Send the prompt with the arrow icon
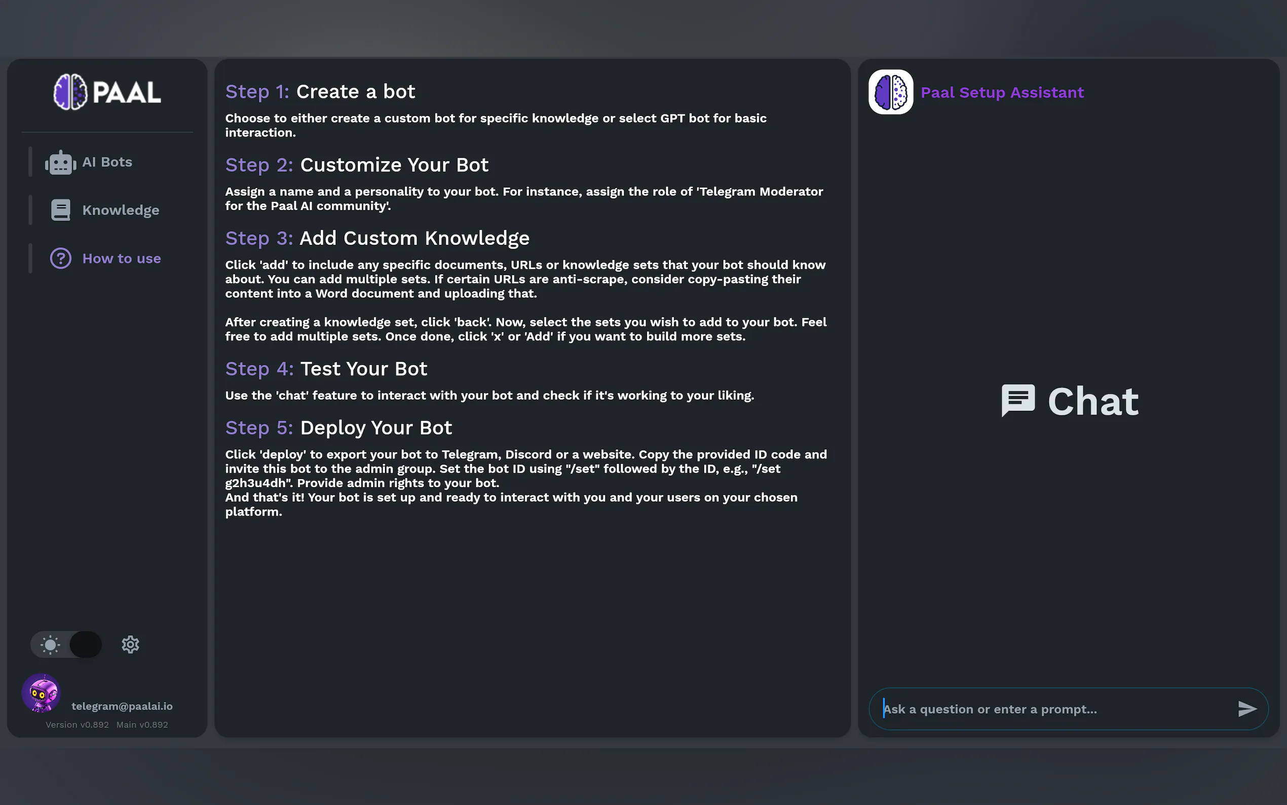 click(1246, 709)
